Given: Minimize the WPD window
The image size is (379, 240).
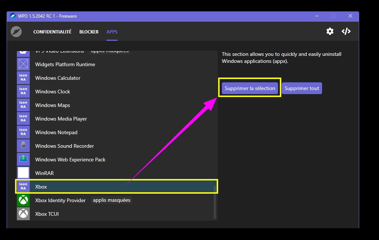Looking at the screenshot, I should 317,16.
